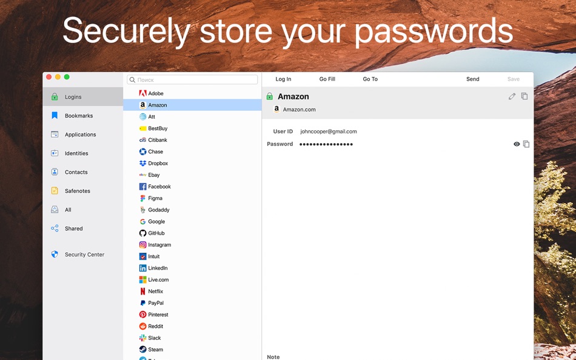
Task: Select the Logins sidebar label
Action: tap(73, 97)
